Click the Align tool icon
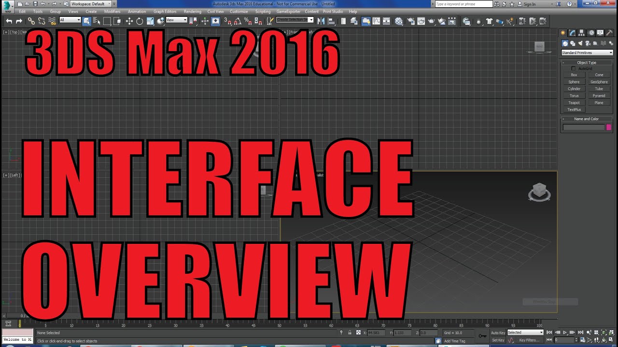The height and width of the screenshot is (347, 618). coord(331,21)
